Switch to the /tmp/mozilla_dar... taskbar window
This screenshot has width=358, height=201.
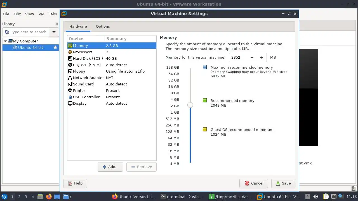231,197
